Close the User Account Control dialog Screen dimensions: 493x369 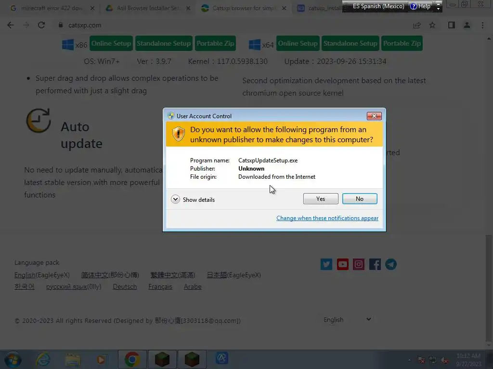pos(374,116)
